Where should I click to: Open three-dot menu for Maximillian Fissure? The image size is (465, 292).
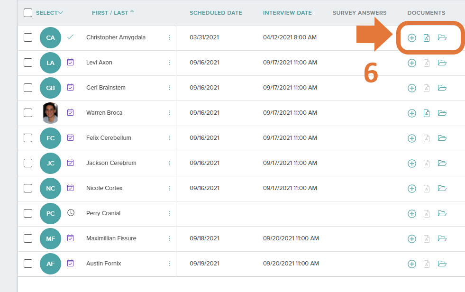(170, 238)
